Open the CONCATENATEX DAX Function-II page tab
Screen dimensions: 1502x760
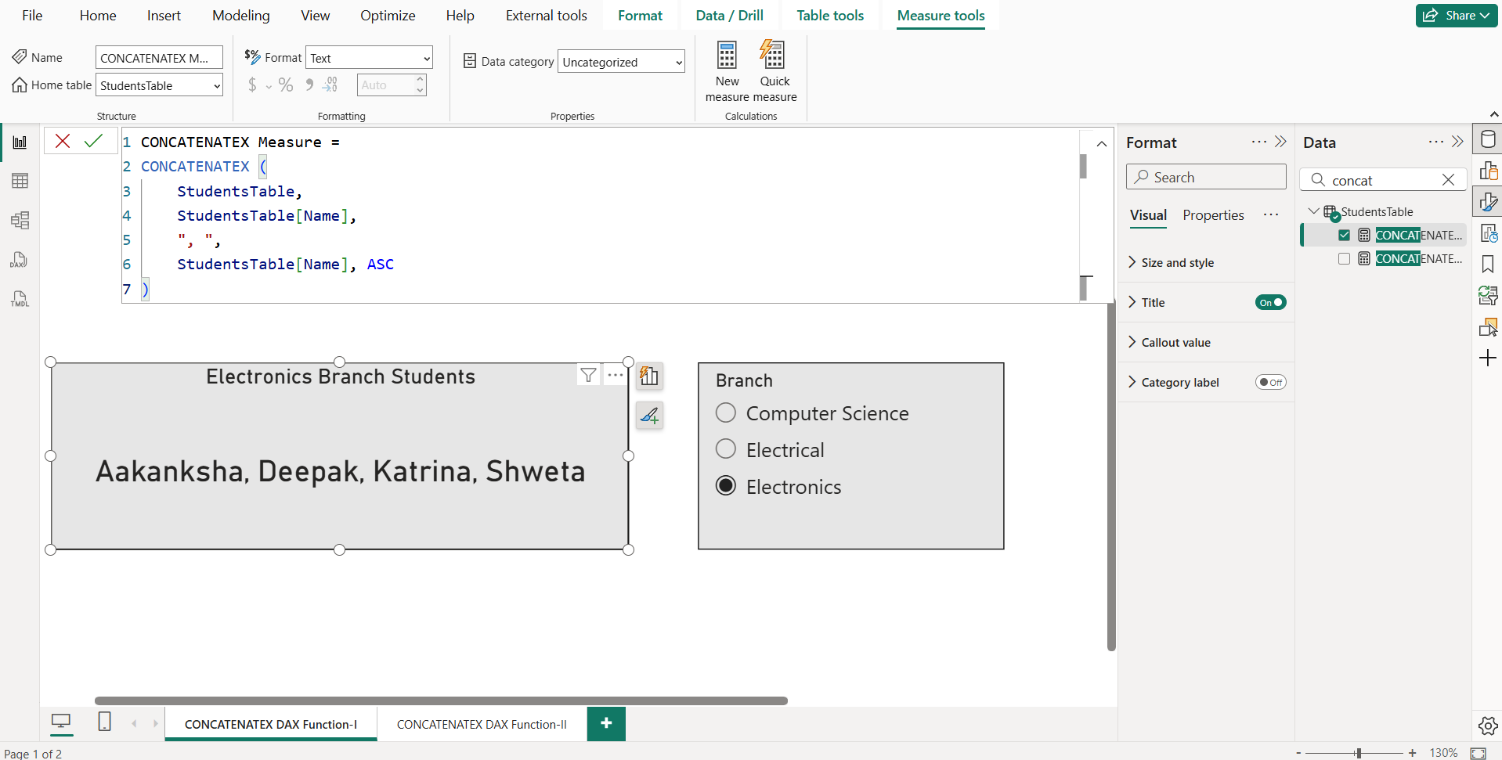[482, 724]
